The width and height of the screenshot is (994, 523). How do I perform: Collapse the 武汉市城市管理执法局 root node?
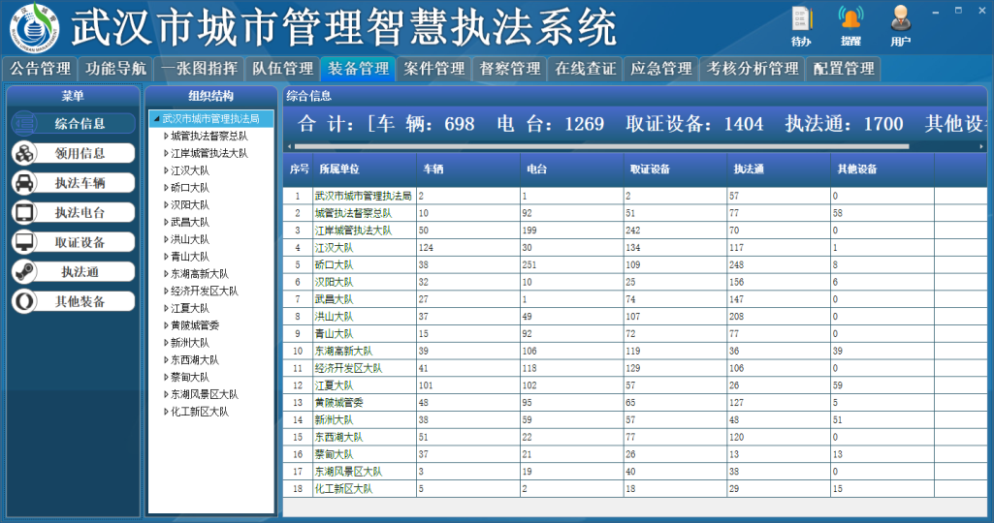[155, 119]
